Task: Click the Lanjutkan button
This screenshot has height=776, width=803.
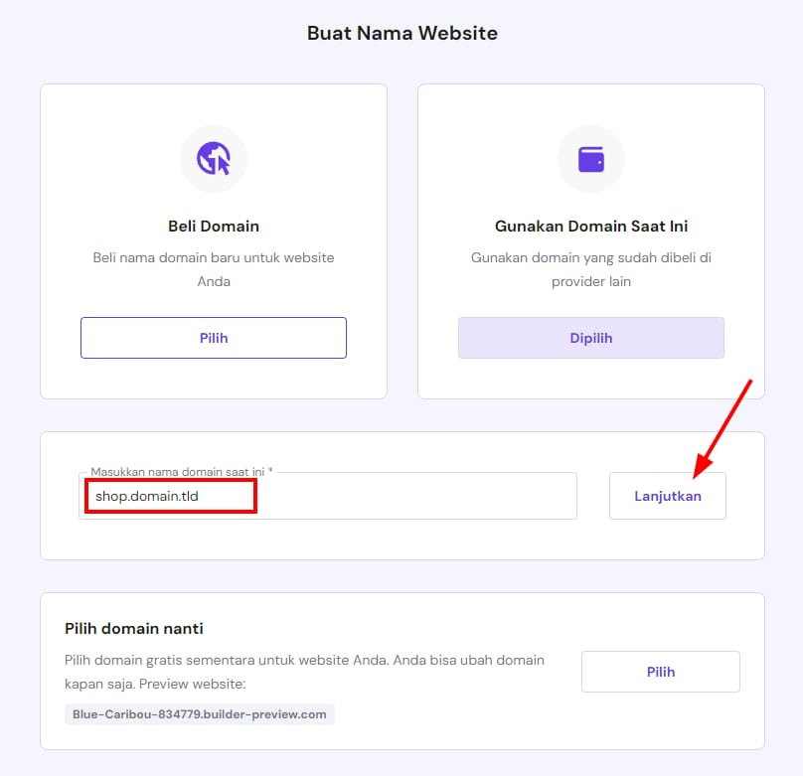Action: [x=668, y=496]
